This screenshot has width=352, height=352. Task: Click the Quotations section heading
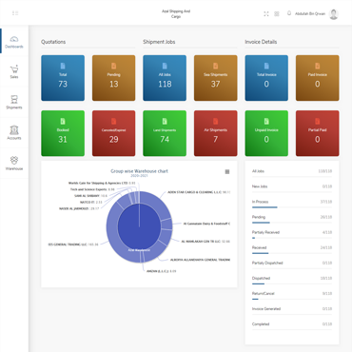[53, 42]
